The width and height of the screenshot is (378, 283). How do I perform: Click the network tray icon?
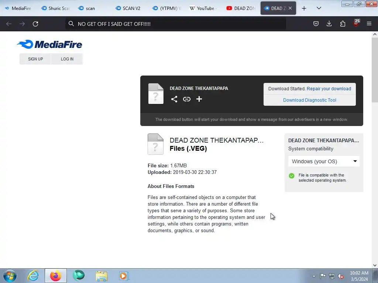[x=332, y=276]
